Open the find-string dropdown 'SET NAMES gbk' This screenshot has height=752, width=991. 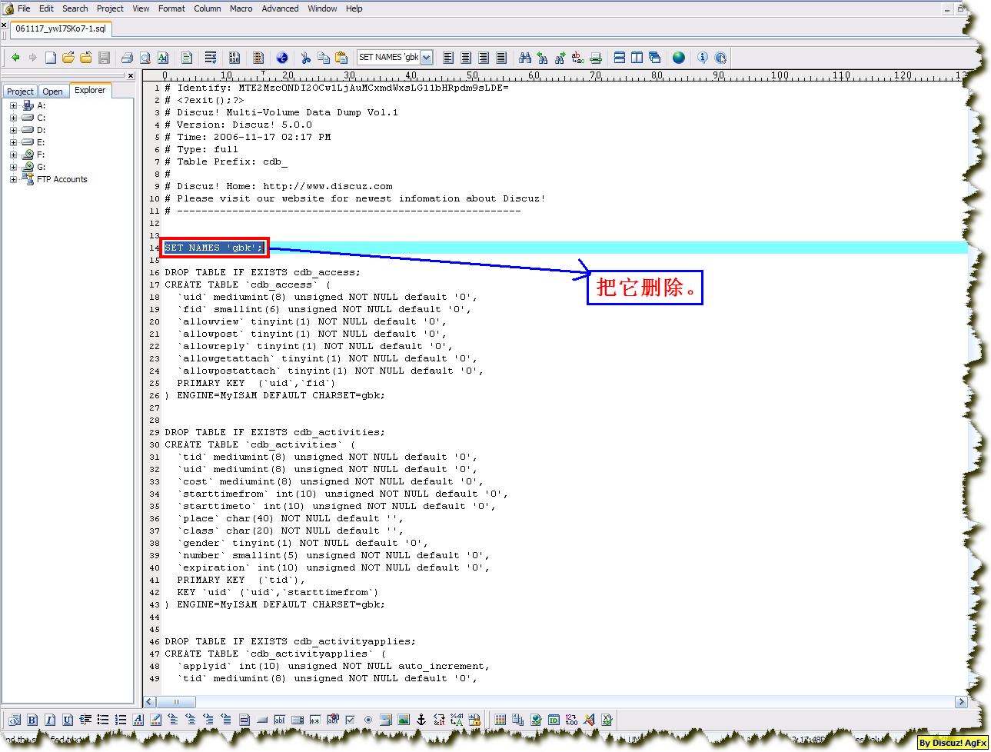coord(427,58)
